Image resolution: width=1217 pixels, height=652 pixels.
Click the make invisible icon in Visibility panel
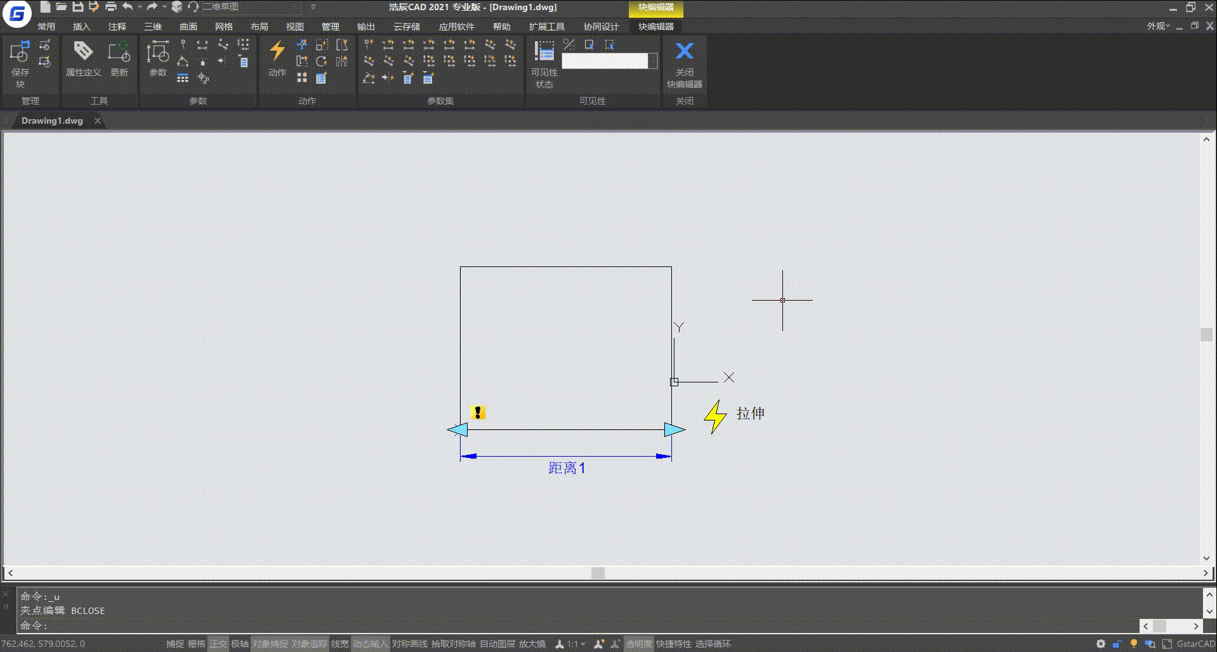point(610,44)
